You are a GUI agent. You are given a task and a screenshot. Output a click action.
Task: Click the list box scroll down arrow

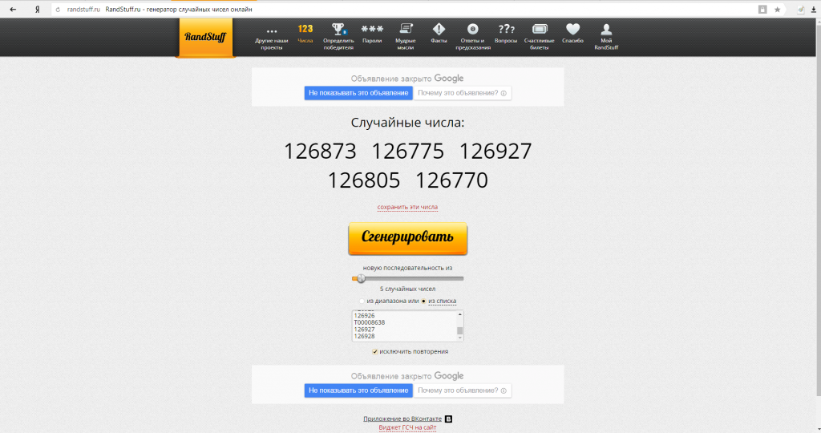[460, 338]
